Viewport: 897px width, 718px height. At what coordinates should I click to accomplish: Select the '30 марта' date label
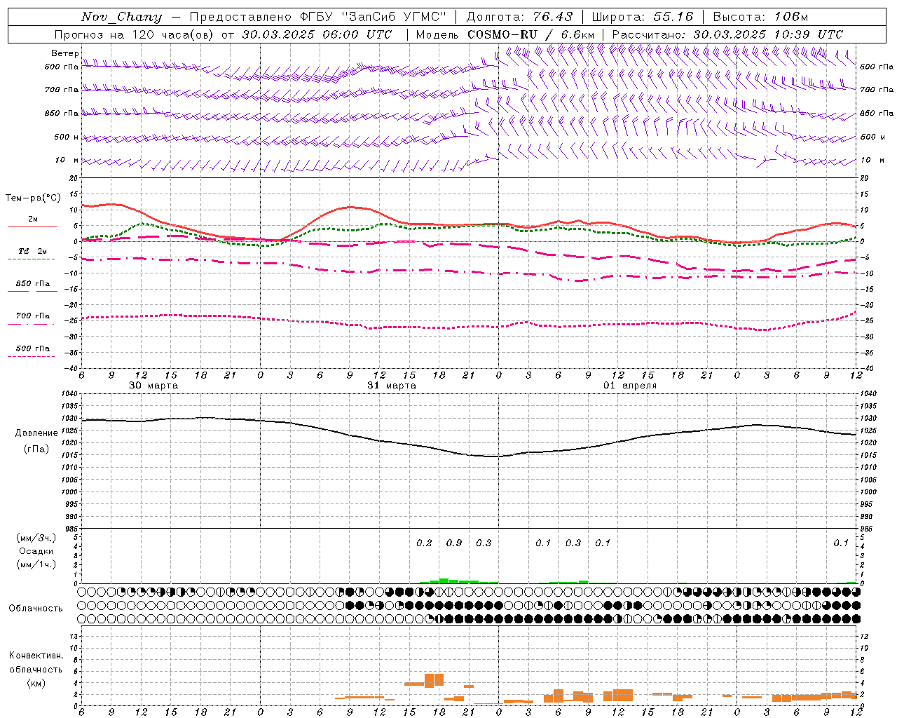click(153, 386)
